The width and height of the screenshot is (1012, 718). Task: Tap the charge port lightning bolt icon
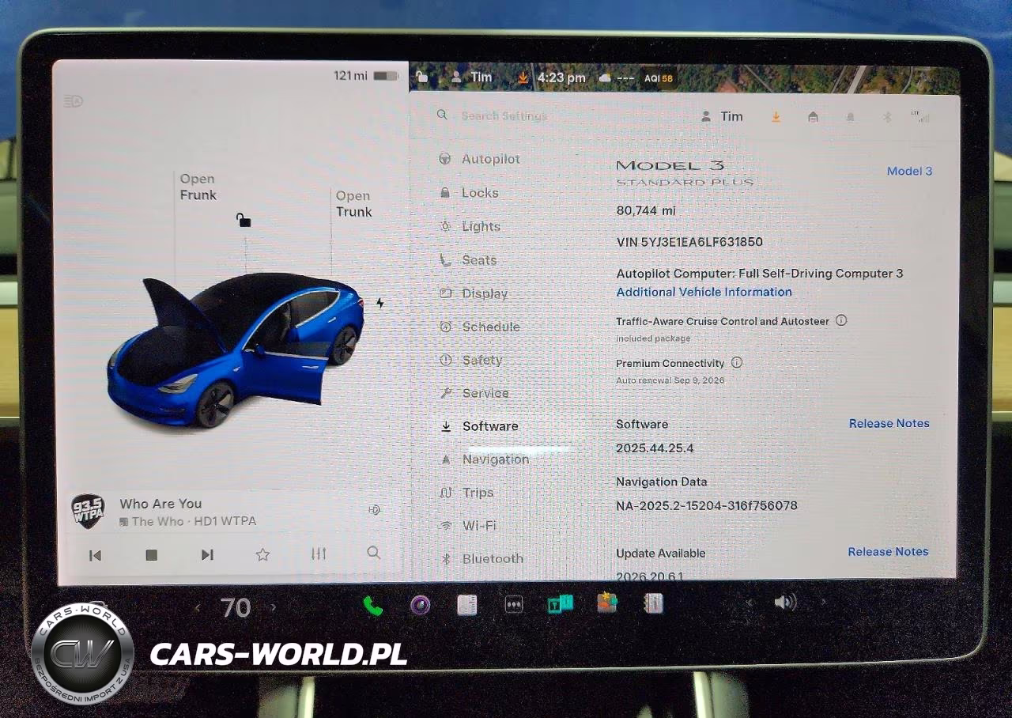pos(380,303)
